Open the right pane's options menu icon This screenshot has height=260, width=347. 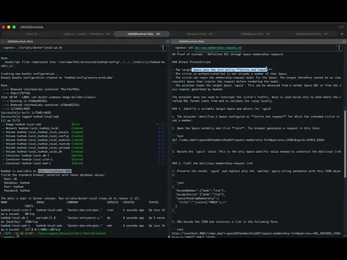pyautogui.click(x=344, y=41)
